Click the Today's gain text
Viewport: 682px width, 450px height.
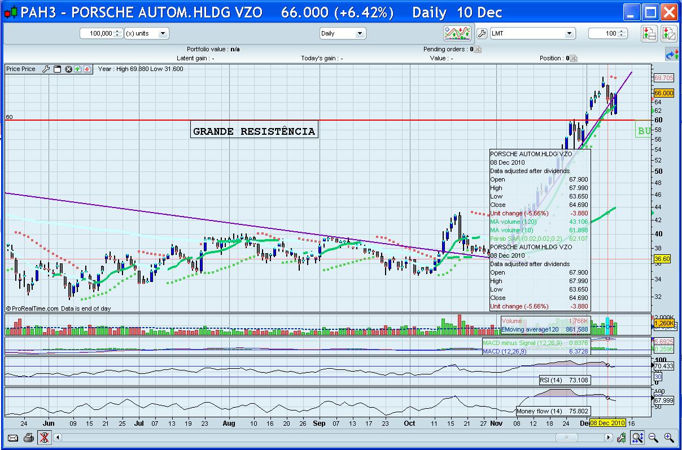tap(322, 58)
